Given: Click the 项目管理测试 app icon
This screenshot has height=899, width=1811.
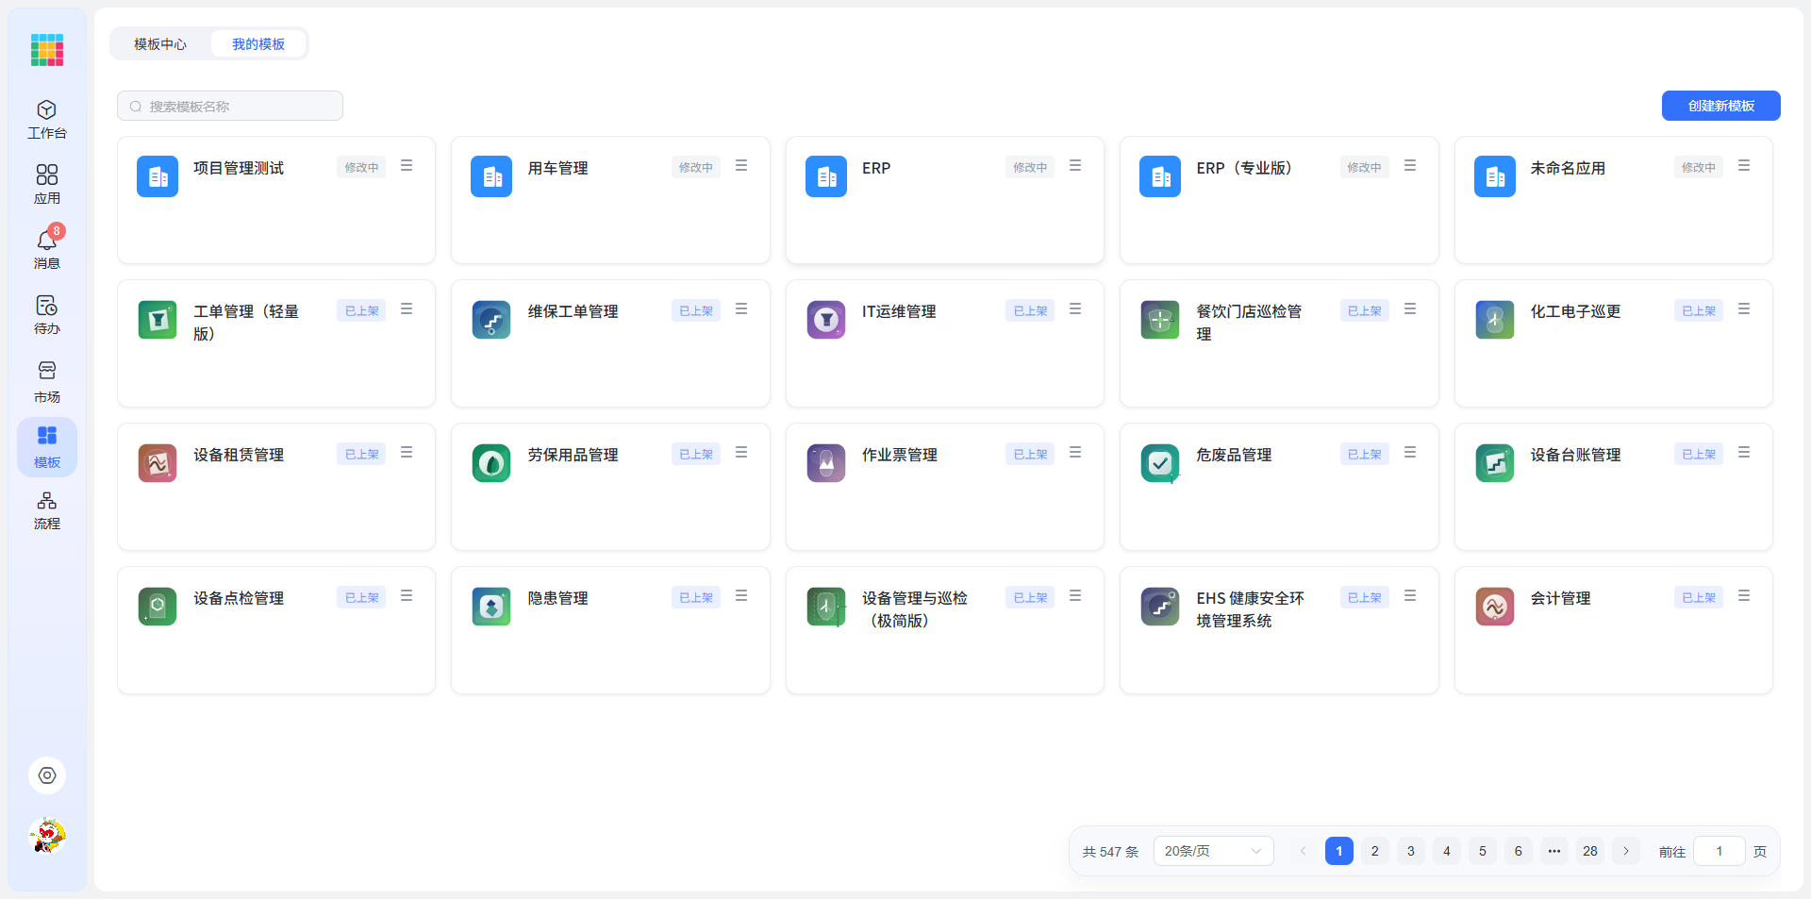Looking at the screenshot, I should tap(158, 176).
